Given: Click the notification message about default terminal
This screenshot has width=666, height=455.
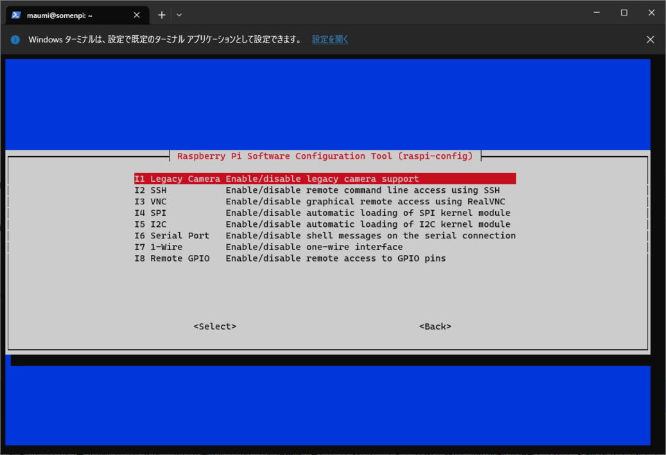Looking at the screenshot, I should click(165, 39).
